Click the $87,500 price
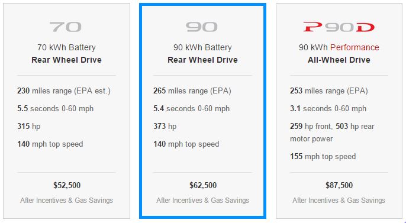 click(x=339, y=185)
